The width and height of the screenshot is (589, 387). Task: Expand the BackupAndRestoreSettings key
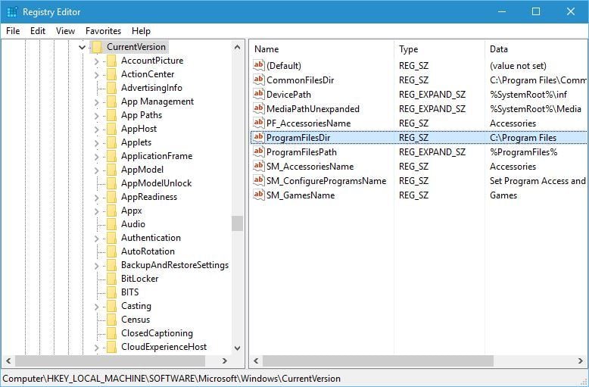pyautogui.click(x=97, y=266)
